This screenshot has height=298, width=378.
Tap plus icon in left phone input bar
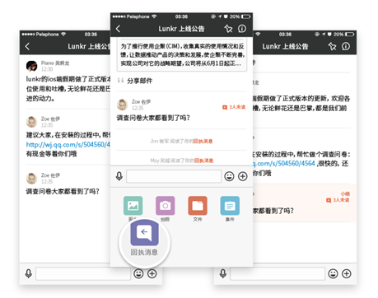pos(152,273)
